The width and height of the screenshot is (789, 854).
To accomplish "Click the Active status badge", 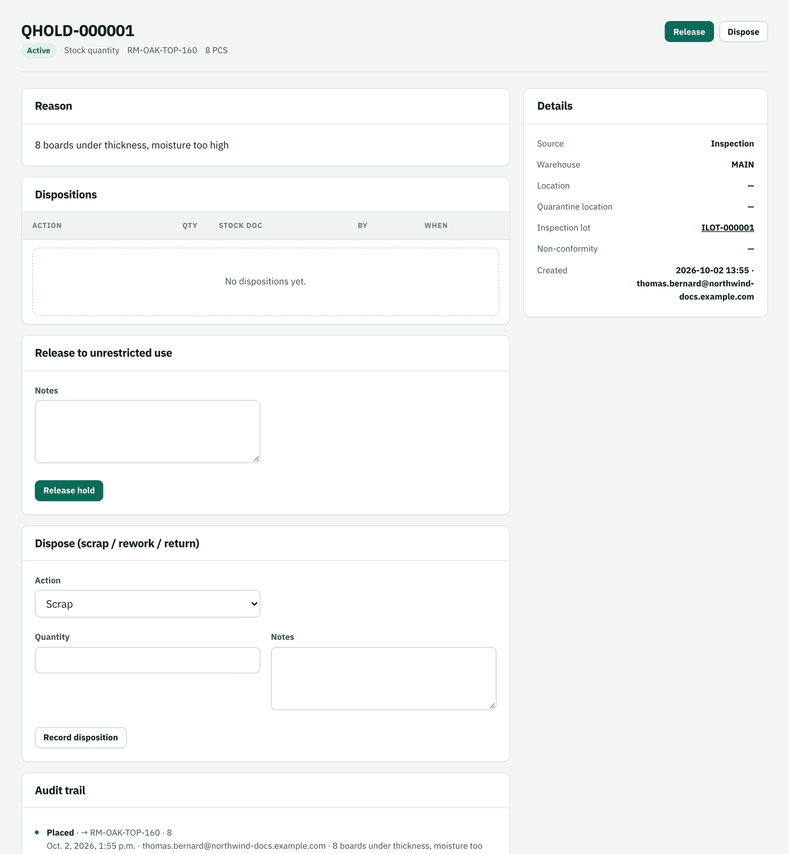I will click(x=39, y=50).
